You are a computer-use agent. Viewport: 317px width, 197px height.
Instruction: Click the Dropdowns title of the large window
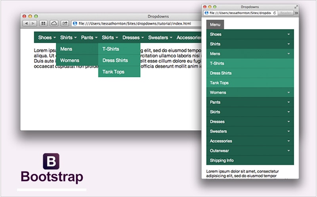158,16
